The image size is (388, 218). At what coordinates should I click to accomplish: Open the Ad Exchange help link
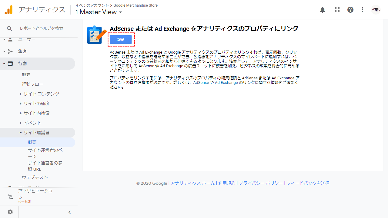(226, 83)
